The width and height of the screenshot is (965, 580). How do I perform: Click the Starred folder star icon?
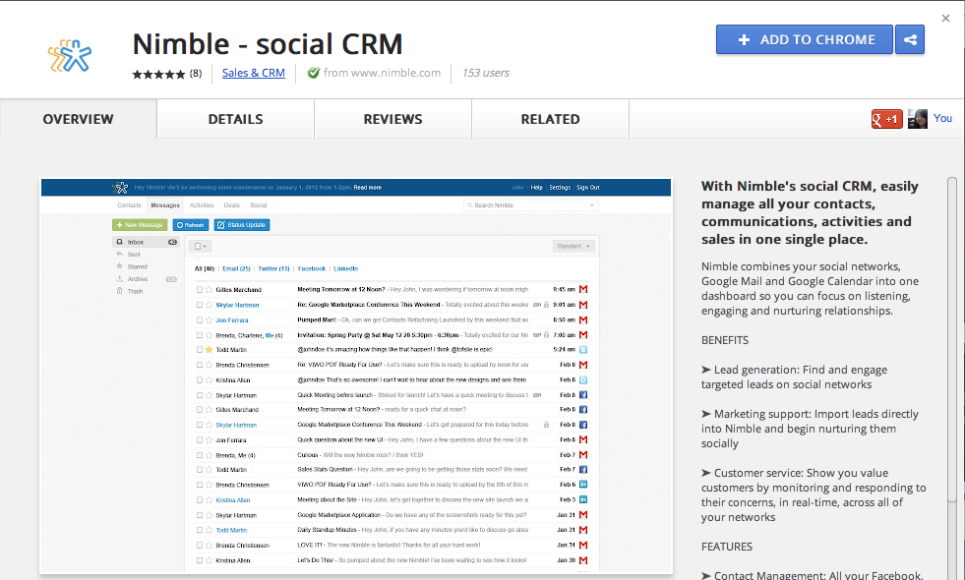(119, 266)
